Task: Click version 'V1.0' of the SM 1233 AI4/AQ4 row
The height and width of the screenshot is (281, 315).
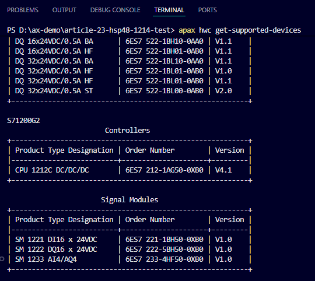Action: (x=223, y=259)
